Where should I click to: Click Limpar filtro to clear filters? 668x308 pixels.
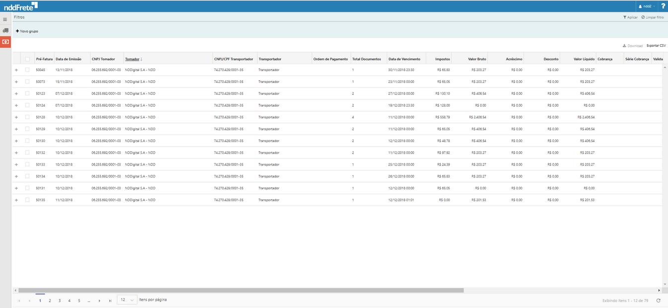click(652, 17)
